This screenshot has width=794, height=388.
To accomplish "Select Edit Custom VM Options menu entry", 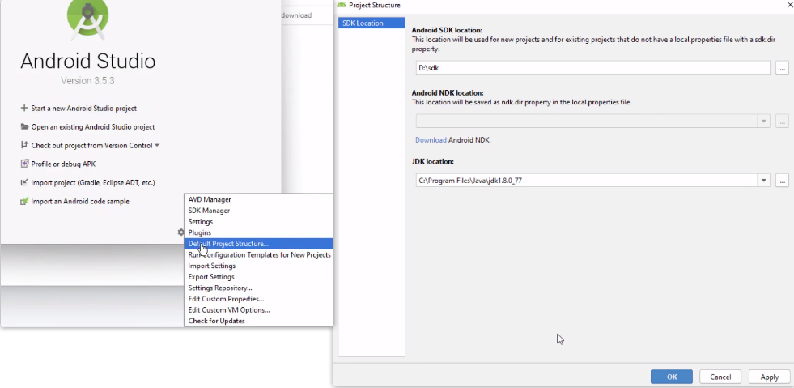I will tap(259, 310).
